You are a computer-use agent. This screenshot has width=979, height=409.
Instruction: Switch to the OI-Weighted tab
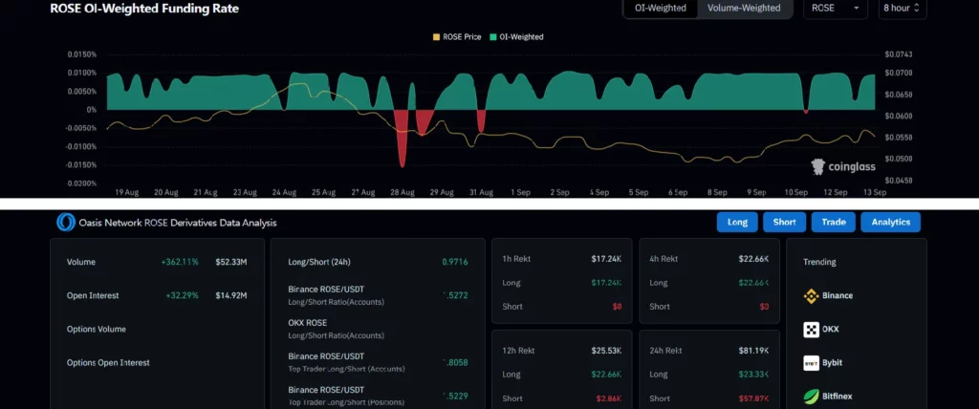(661, 8)
